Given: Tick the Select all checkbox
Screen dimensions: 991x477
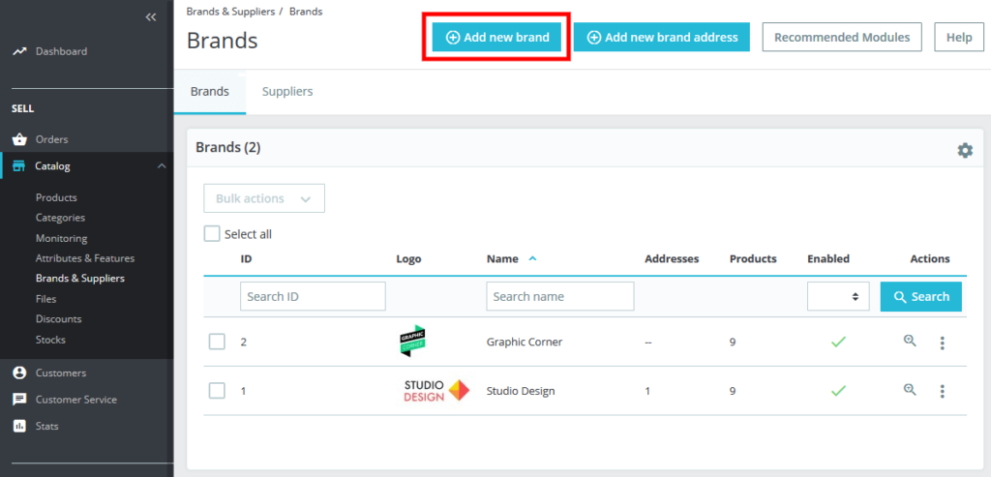Looking at the screenshot, I should pyautogui.click(x=212, y=234).
